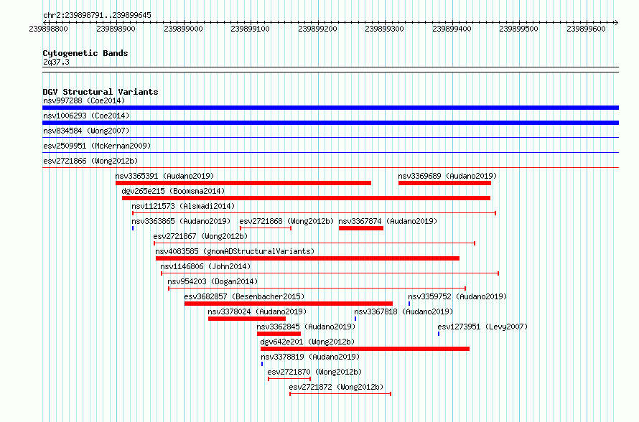Click nsv3367818 (Audano2019) label
The width and height of the screenshot is (639, 422).
click(x=404, y=311)
